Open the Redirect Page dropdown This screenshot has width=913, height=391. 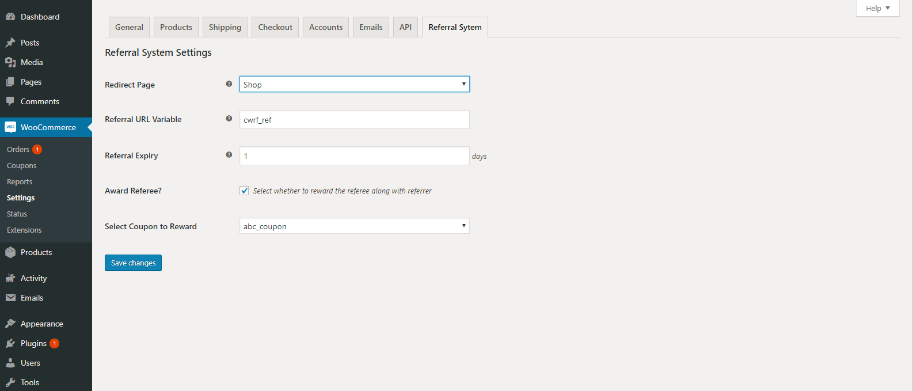click(354, 84)
